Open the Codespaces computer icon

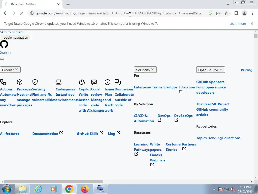click(58, 82)
